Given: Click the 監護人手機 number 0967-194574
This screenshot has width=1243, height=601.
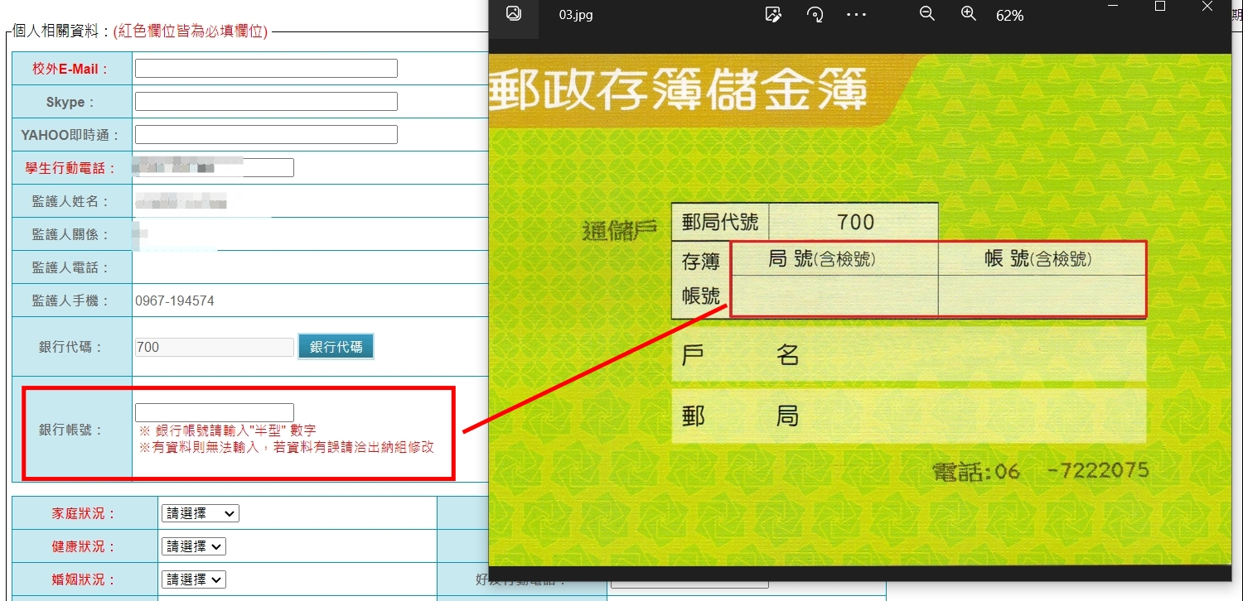Looking at the screenshot, I should coord(175,301).
